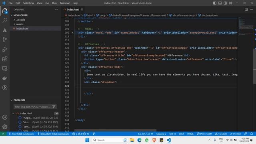Close the index.html editor tab

[82, 10]
